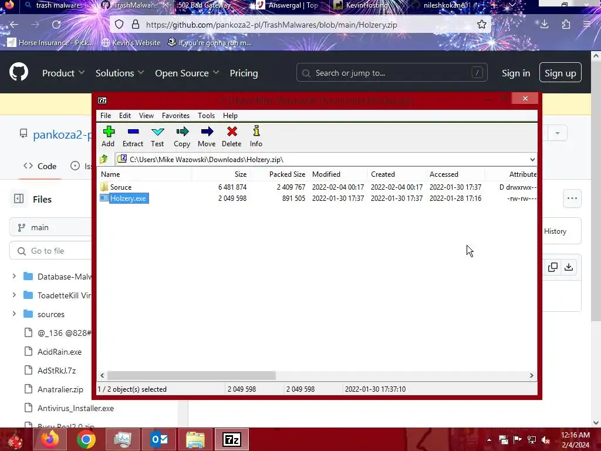Select the Soruce folder row

pos(316,187)
